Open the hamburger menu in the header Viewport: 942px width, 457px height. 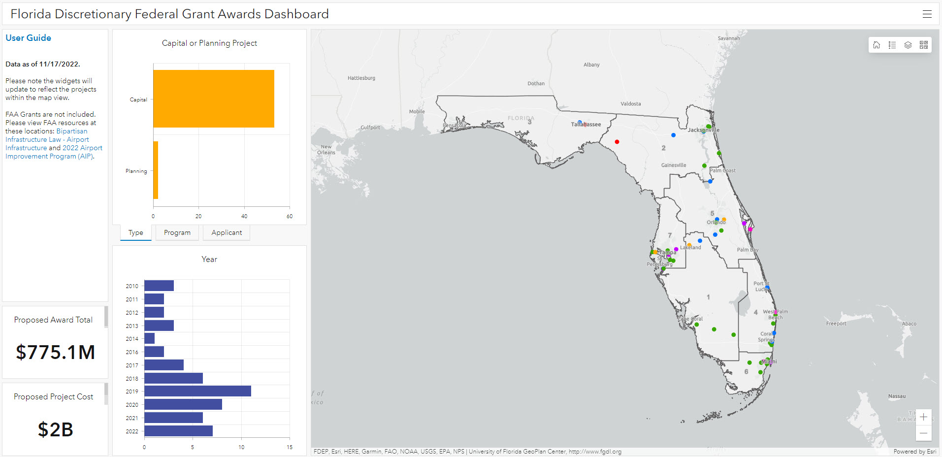pyautogui.click(x=927, y=14)
